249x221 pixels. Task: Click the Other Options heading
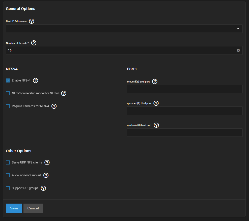click(19, 151)
